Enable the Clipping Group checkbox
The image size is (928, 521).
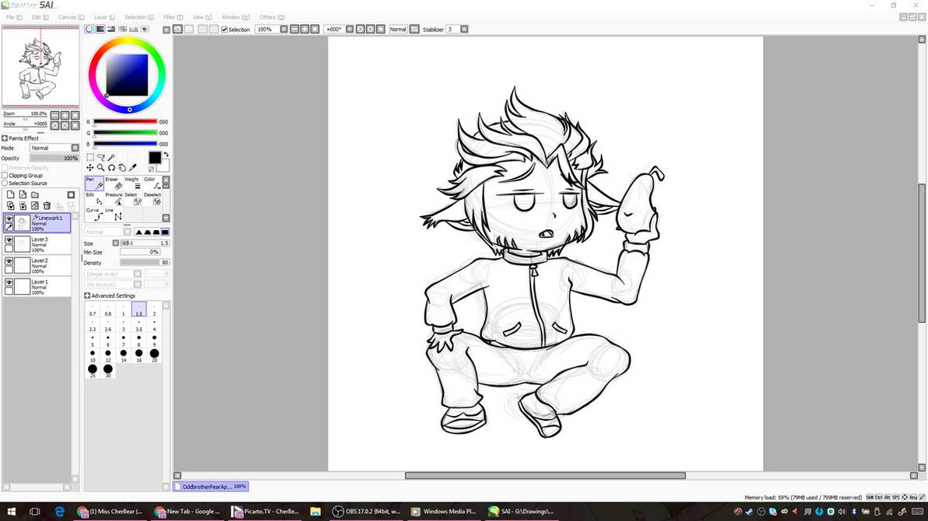click(x=5, y=176)
